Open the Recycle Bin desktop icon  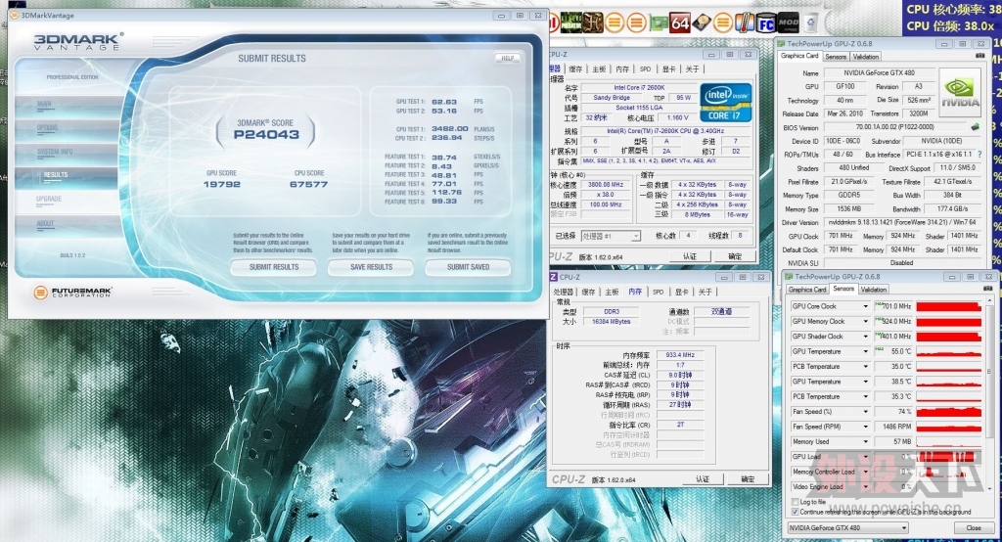click(809, 23)
